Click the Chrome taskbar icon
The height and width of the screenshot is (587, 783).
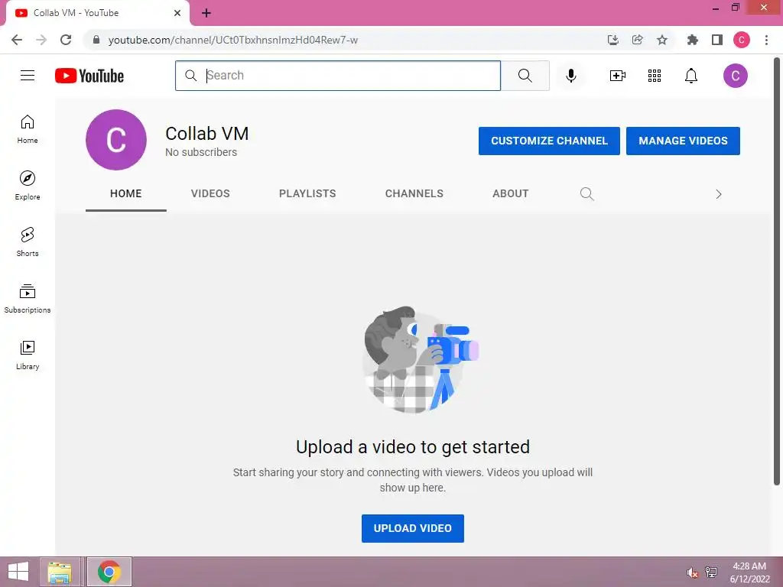[x=109, y=572]
